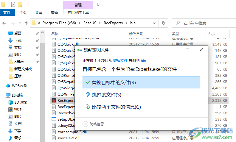This screenshot has width=236, height=142.
Task: Sort files by 修改日期 column header
Action: point(136,34)
